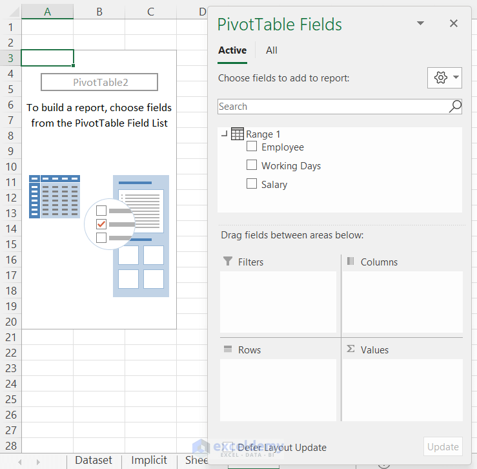Expand the gear Tools dropdown arrow
The width and height of the screenshot is (477, 469).
(456, 78)
